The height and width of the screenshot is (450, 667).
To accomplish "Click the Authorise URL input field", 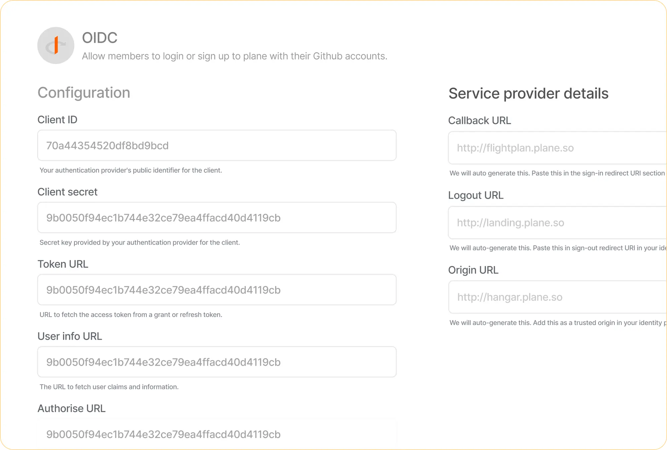I will 217,434.
